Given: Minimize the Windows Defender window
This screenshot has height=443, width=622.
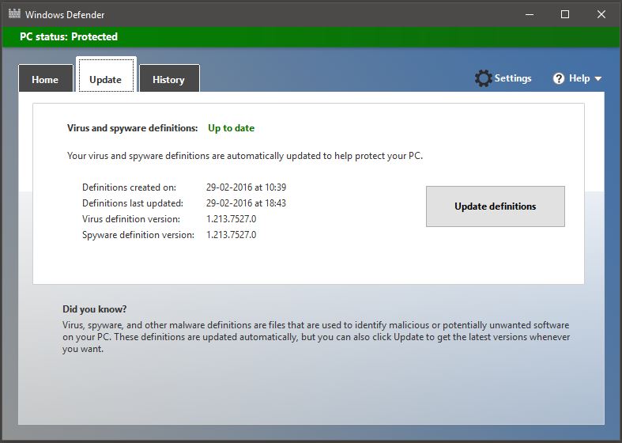Looking at the screenshot, I should [530, 15].
